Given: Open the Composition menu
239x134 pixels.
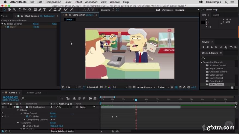Looking at the screenshot, I should (x=53, y=2).
